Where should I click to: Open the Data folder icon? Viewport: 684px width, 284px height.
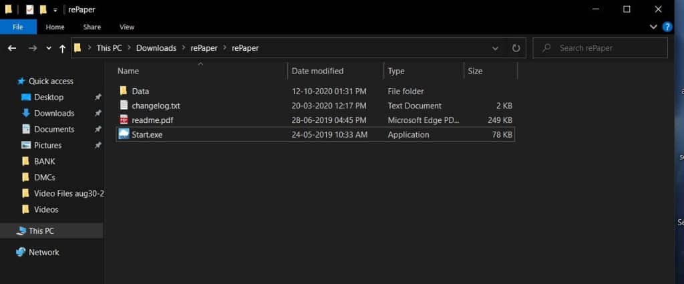[124, 91]
